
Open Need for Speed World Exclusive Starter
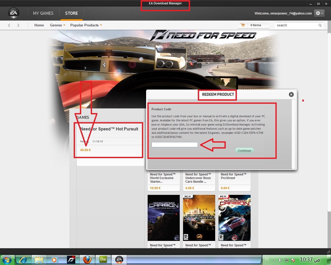point(163,178)
